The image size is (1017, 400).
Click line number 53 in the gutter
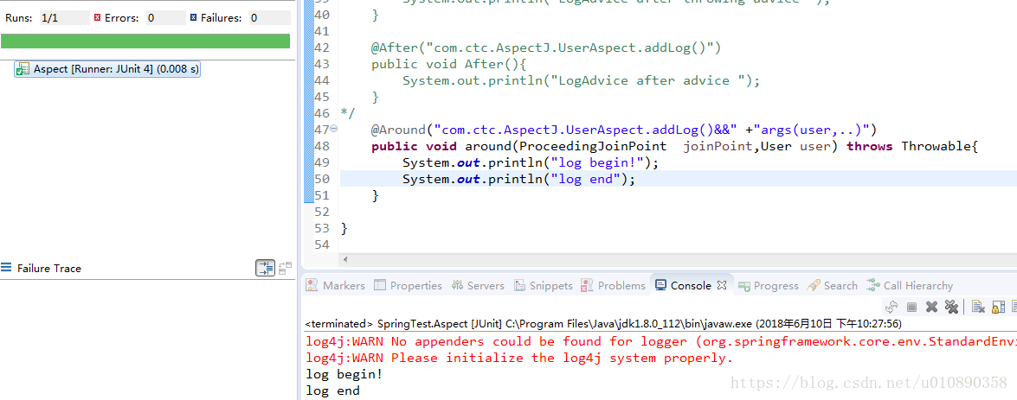click(322, 228)
